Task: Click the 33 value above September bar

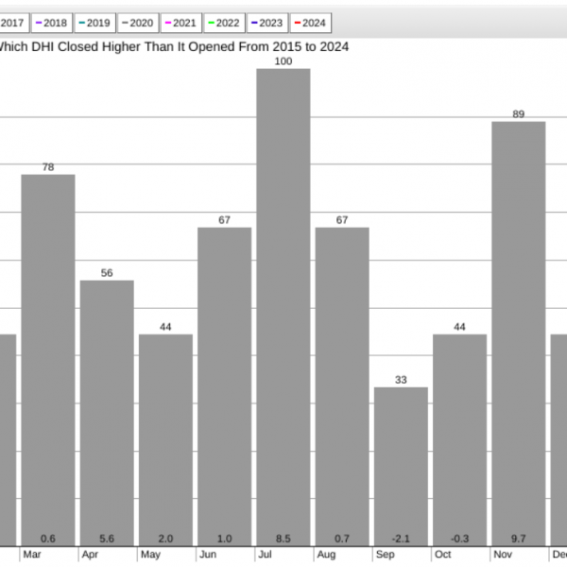Action: pos(401,380)
